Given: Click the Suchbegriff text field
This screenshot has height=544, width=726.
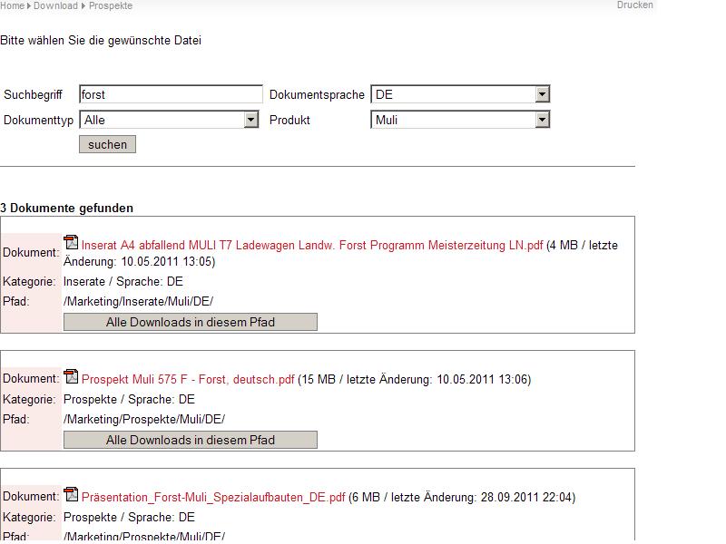Looking at the screenshot, I should coord(171,94).
